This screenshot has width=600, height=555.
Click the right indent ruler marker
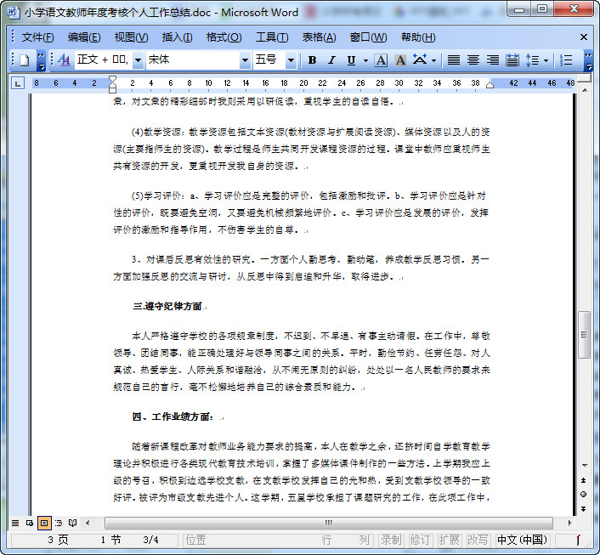(490, 85)
